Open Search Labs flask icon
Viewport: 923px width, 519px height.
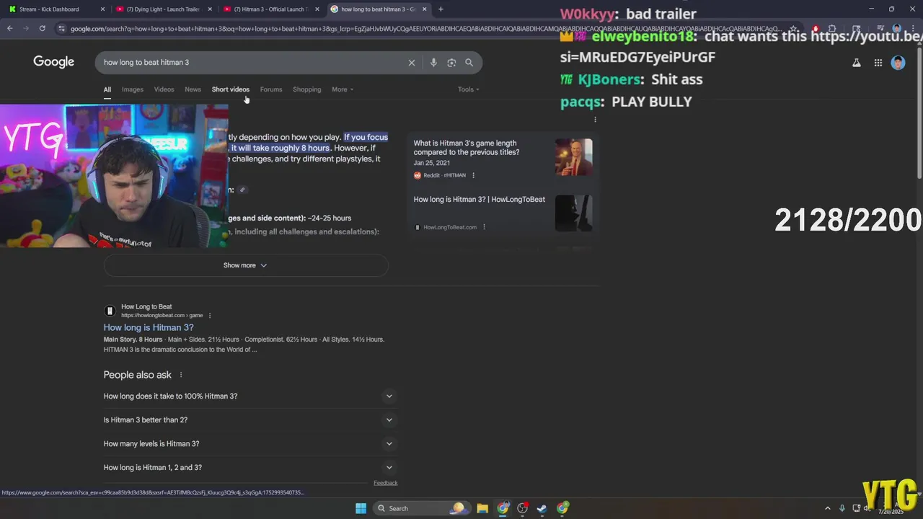[x=857, y=63]
